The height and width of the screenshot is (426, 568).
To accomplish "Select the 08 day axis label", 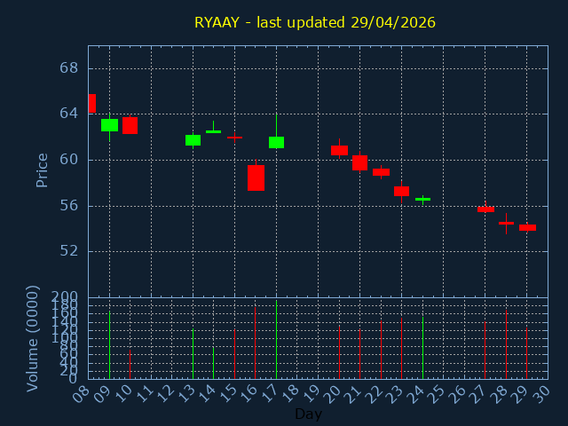I will tap(81, 393).
